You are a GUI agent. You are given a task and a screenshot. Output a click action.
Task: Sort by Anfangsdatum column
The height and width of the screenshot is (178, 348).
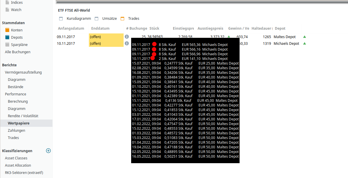(x=71, y=28)
